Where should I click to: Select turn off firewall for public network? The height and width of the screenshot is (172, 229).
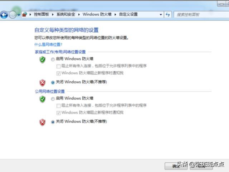point(53,122)
